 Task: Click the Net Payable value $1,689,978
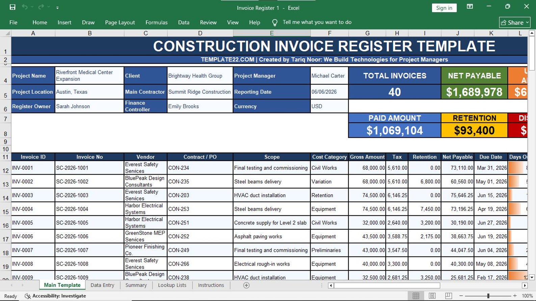click(474, 92)
